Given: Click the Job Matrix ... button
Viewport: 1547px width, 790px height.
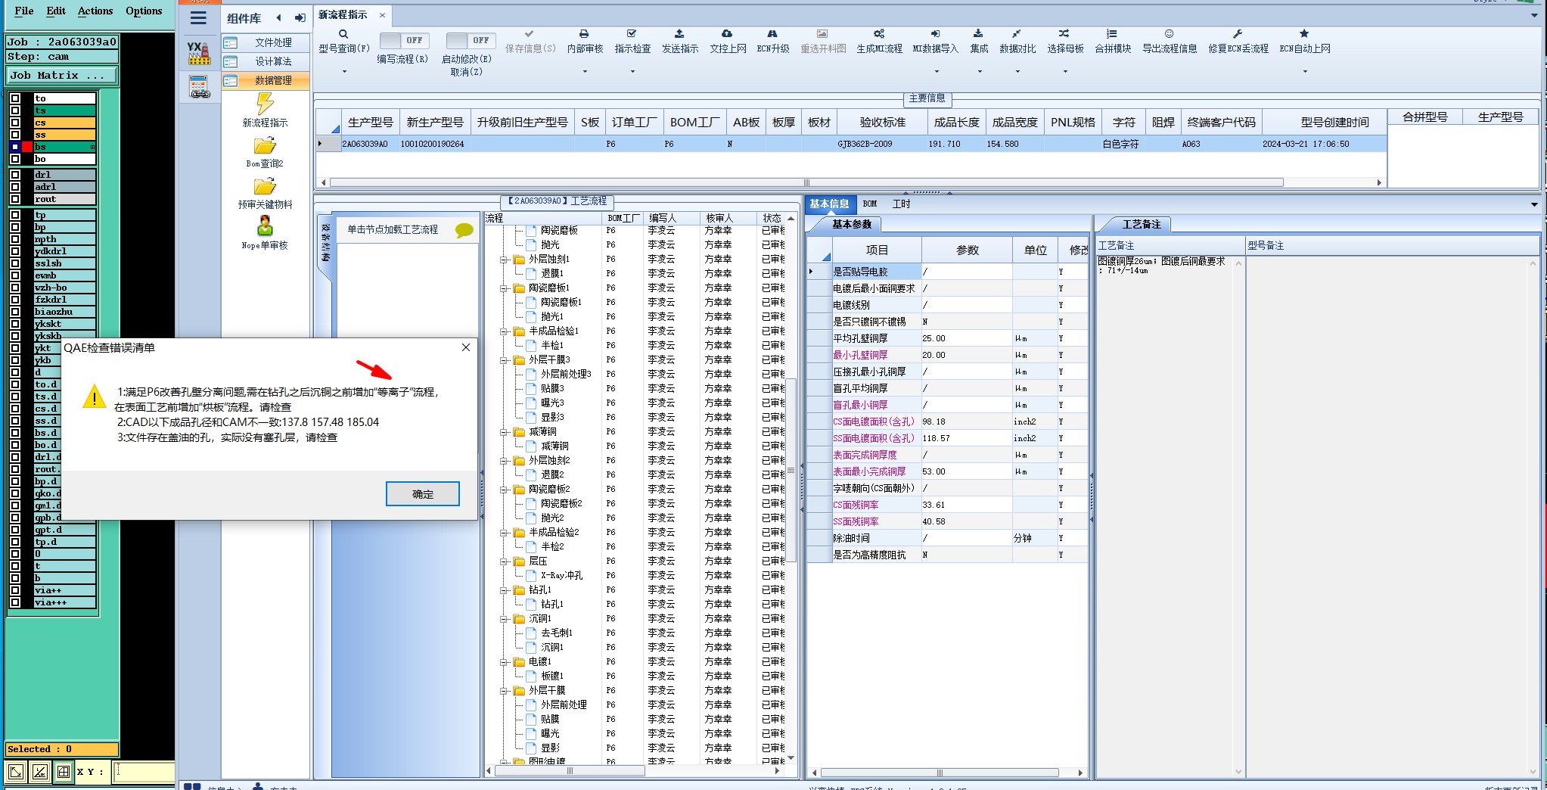Looking at the screenshot, I should [x=62, y=76].
